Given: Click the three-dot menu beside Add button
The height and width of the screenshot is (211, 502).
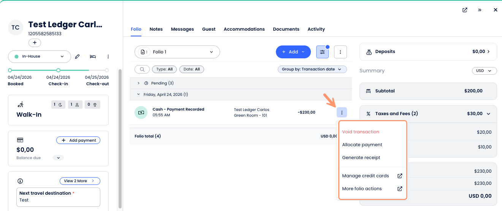Looking at the screenshot, I should click(x=340, y=52).
